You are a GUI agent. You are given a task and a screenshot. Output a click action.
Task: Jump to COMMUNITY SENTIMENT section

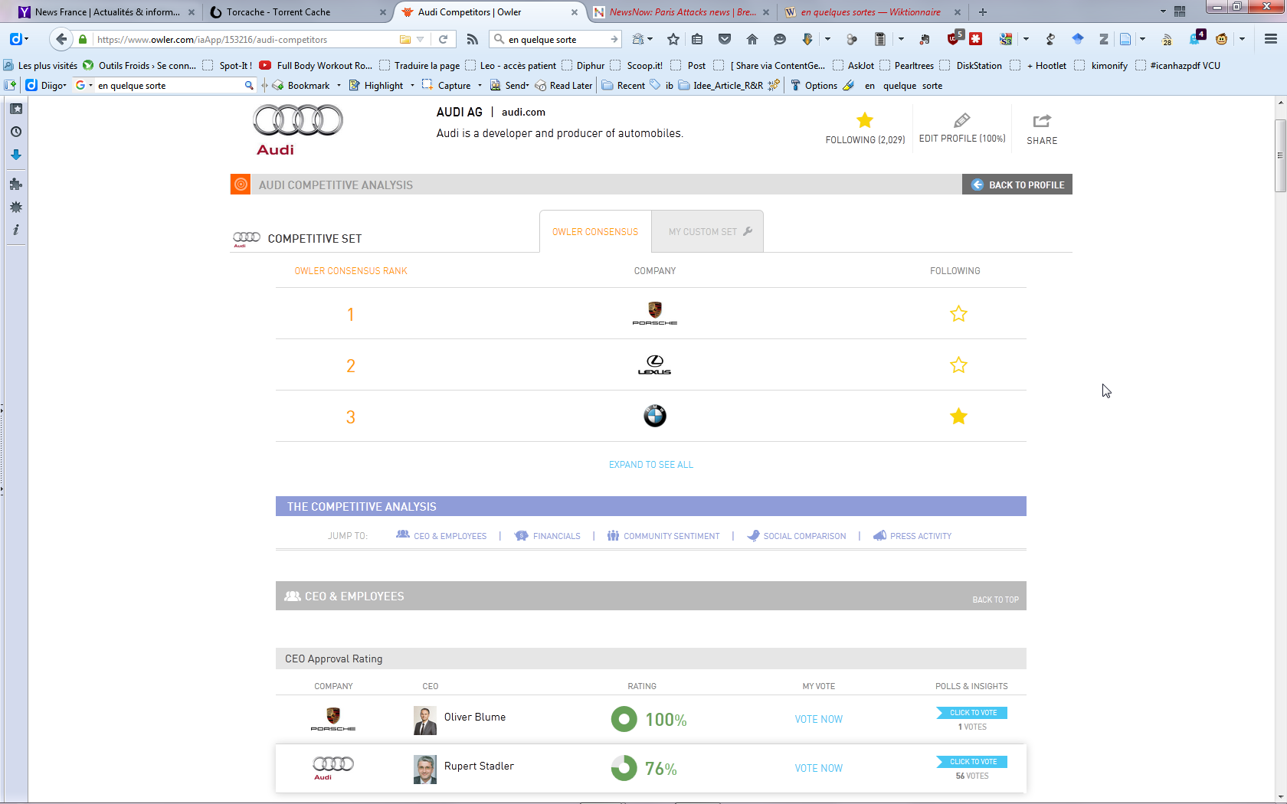point(663,536)
